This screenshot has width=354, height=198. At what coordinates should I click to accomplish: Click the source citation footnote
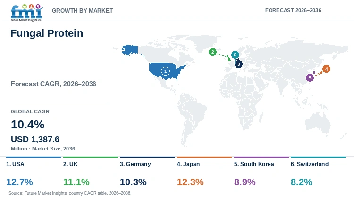coord(70,193)
